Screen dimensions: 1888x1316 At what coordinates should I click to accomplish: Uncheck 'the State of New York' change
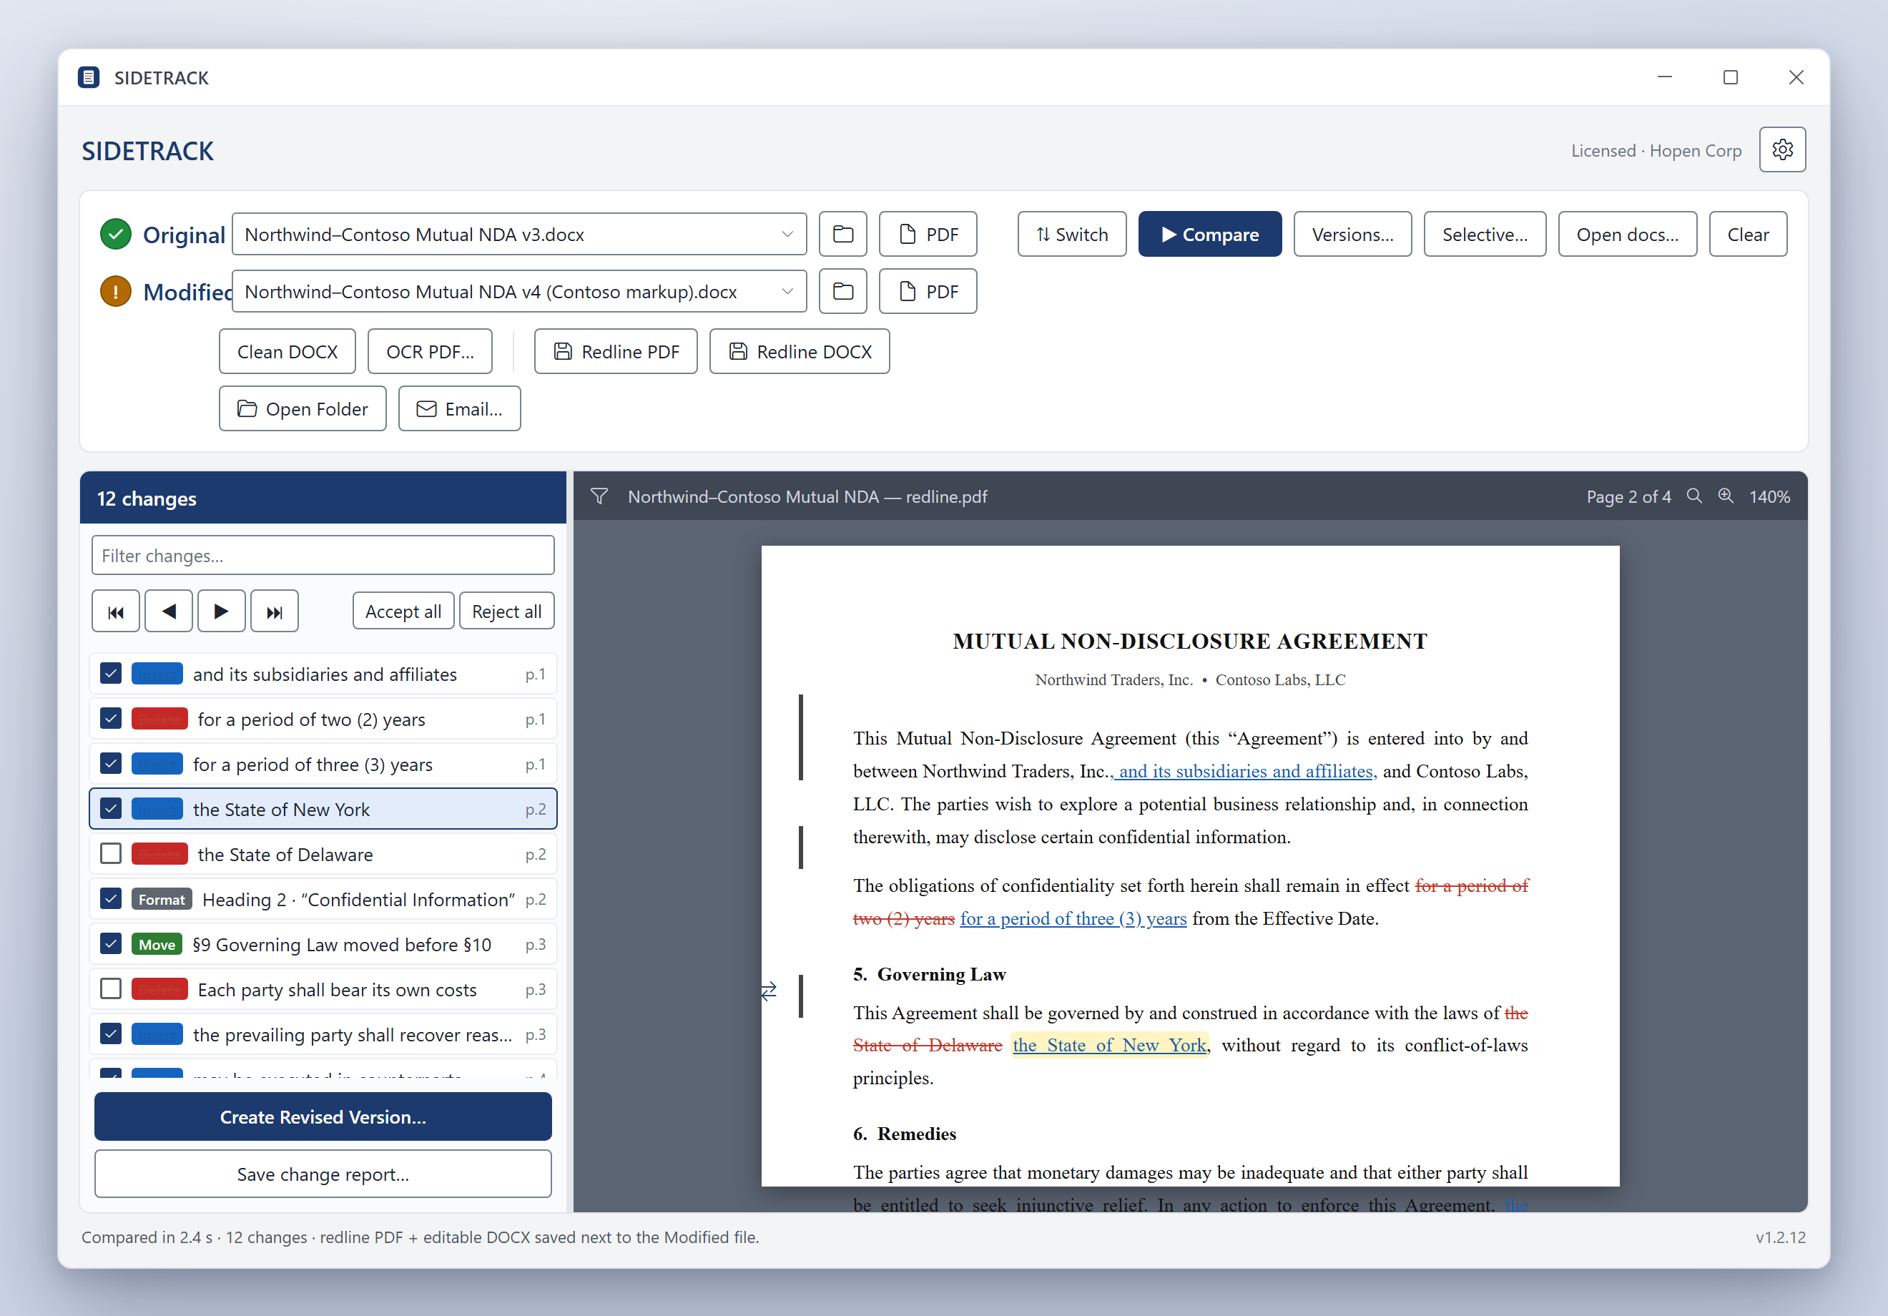click(111, 810)
